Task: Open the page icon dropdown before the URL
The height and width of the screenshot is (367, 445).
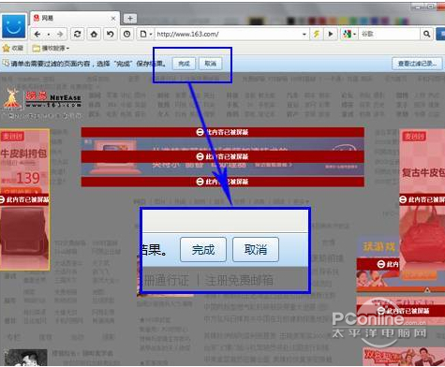Action: tap(145, 34)
